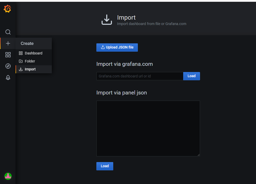The image size is (256, 184).
Task: Select Import in the Create menu
Action: pyautogui.click(x=34, y=69)
